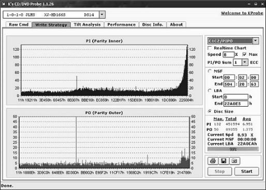Enable the Realtime Chart checkbox
Screen dimensions: 266x190
[210, 48]
